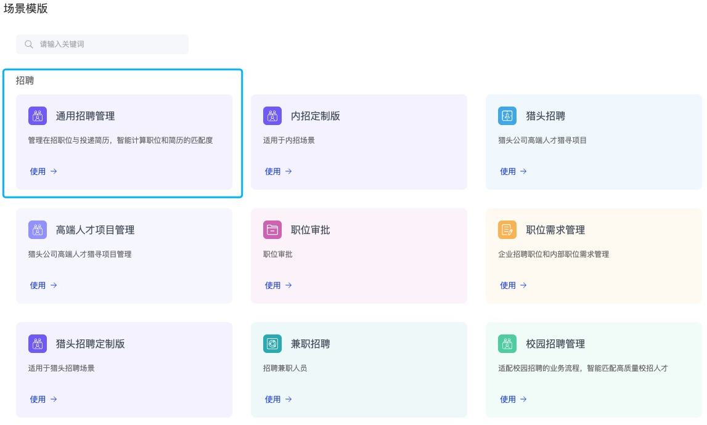
Task: Select 使用 link for 猎头招聘
Action: point(513,171)
